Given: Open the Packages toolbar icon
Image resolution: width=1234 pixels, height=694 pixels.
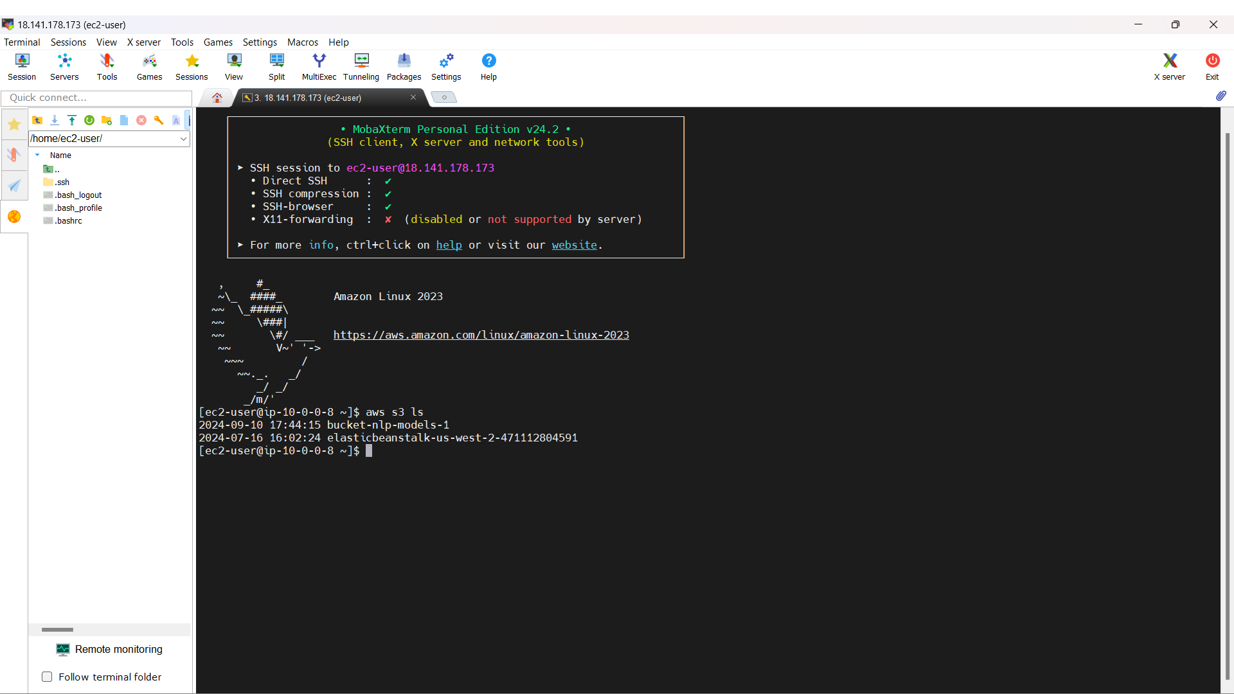Looking at the screenshot, I should 404,67.
